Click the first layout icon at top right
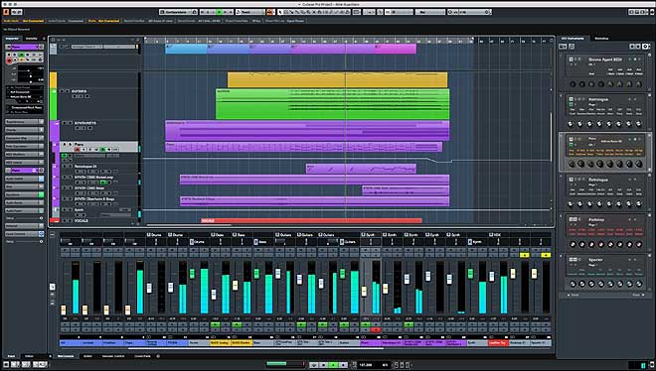Image resolution: width=656 pixels, height=371 pixels. pyautogui.click(x=631, y=12)
